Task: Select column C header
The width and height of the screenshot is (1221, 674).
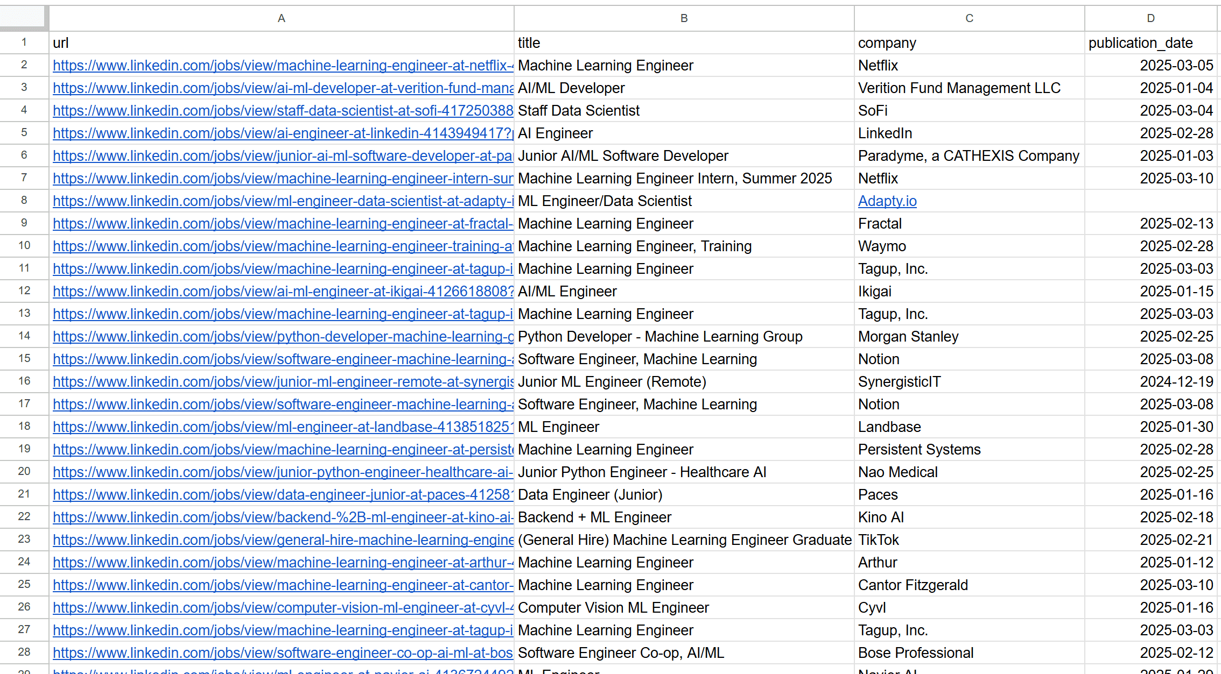Action: click(x=969, y=17)
